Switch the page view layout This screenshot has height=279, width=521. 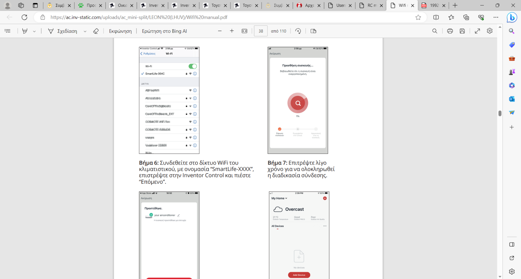313,31
